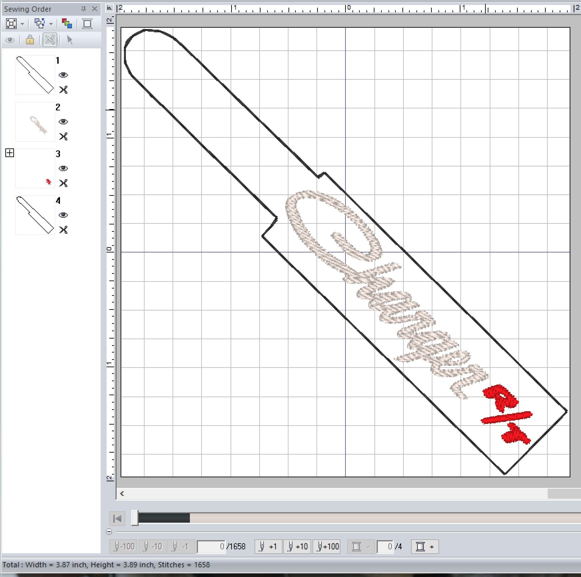Click the current stitch number field
581x577 pixels.
point(211,547)
